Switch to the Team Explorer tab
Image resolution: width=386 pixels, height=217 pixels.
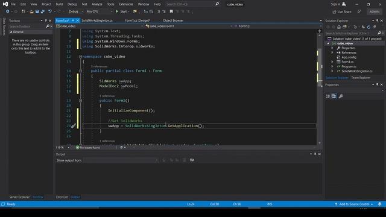tap(361, 78)
